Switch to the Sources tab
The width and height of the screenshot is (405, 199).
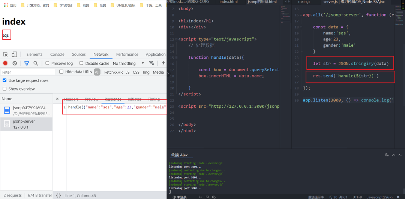(79, 54)
